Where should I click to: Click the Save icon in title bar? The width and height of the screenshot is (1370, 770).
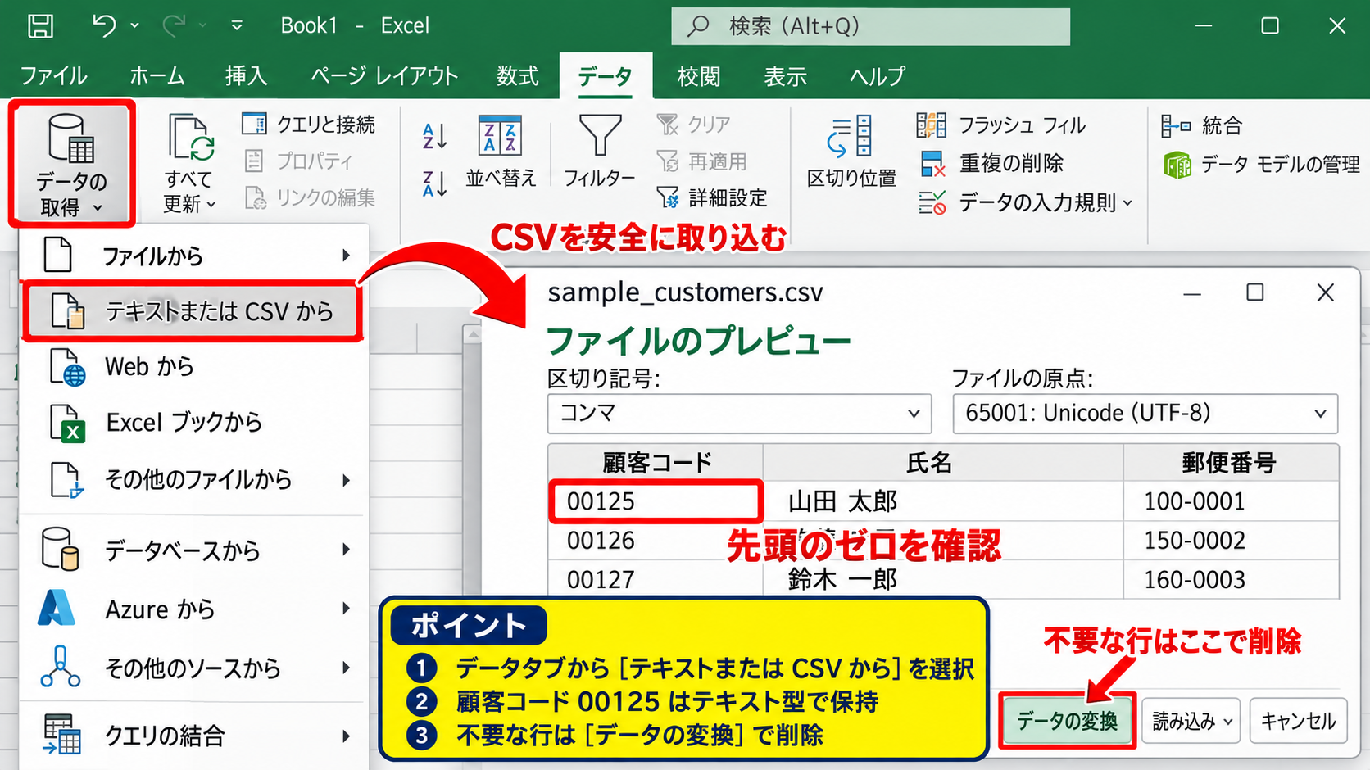41,26
